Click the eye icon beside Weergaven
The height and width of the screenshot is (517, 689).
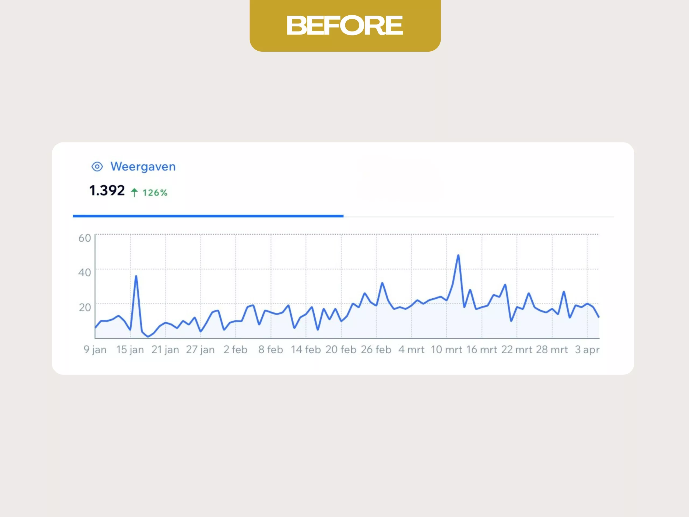pyautogui.click(x=97, y=167)
